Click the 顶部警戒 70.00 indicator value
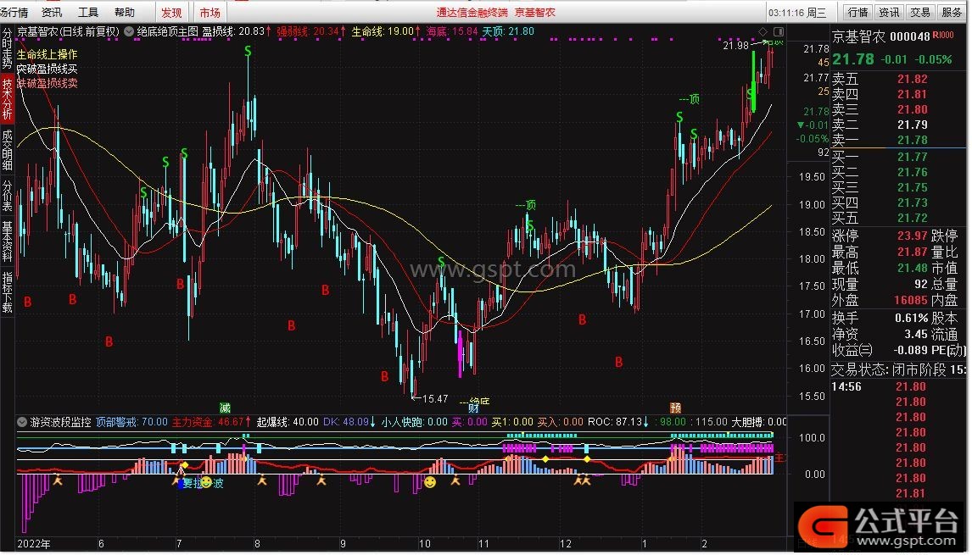The width and height of the screenshot is (972, 555). [x=131, y=423]
